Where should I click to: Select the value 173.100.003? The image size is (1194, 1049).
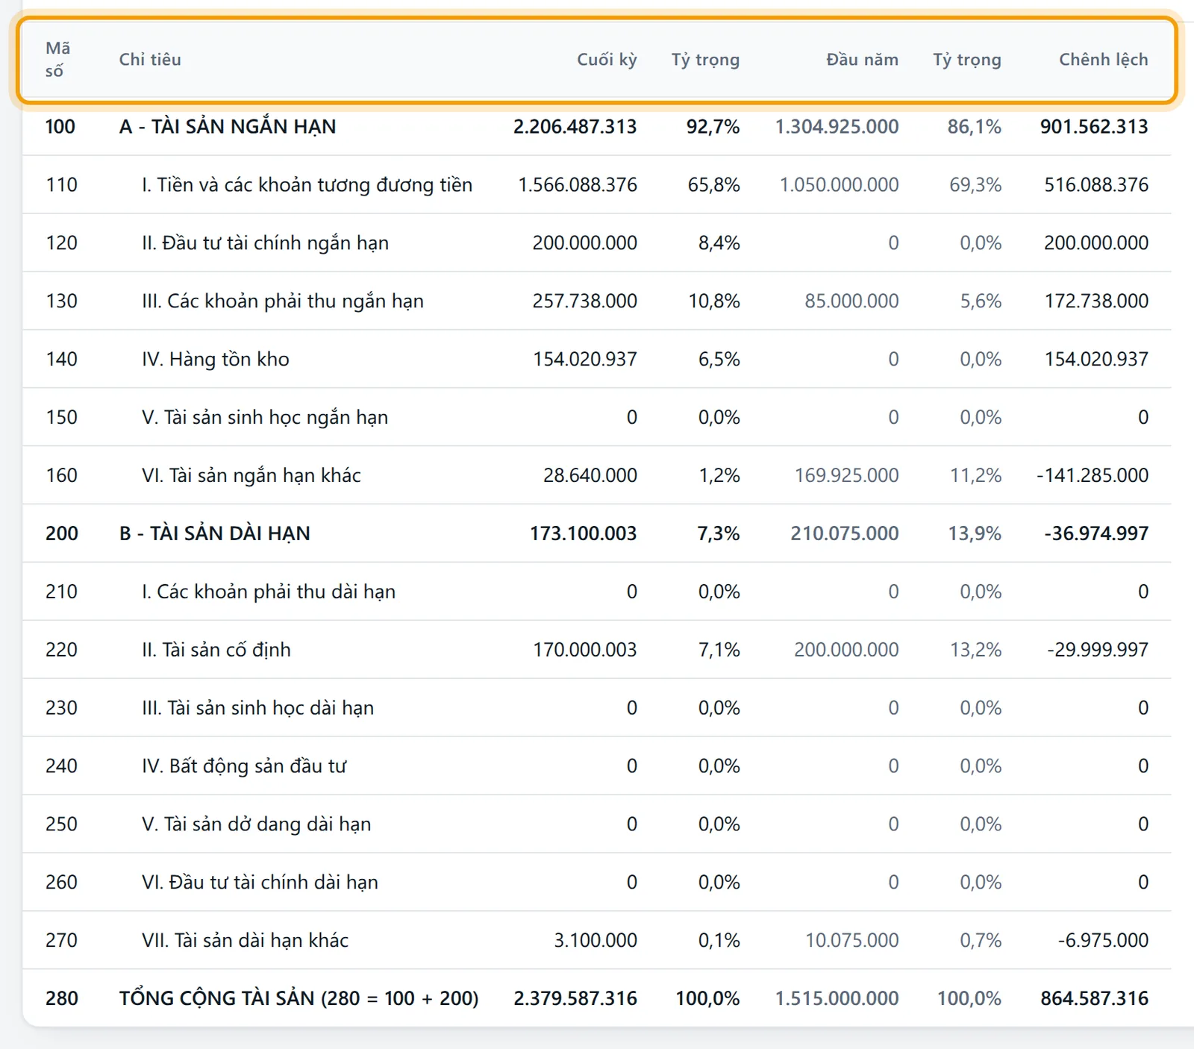click(x=584, y=534)
